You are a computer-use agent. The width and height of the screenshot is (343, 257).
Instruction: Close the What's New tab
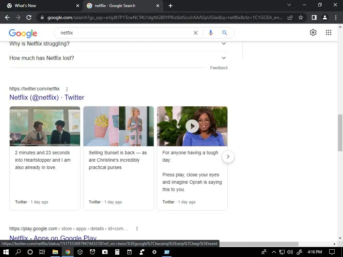coord(78,6)
